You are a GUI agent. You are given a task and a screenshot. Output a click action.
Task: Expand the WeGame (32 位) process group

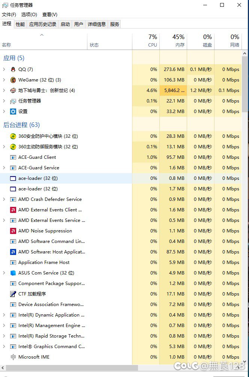click(x=4, y=80)
